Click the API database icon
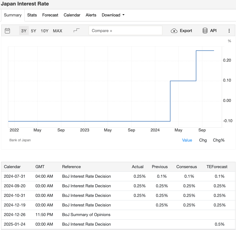The width and height of the screenshot is (236, 230). (x=205, y=31)
